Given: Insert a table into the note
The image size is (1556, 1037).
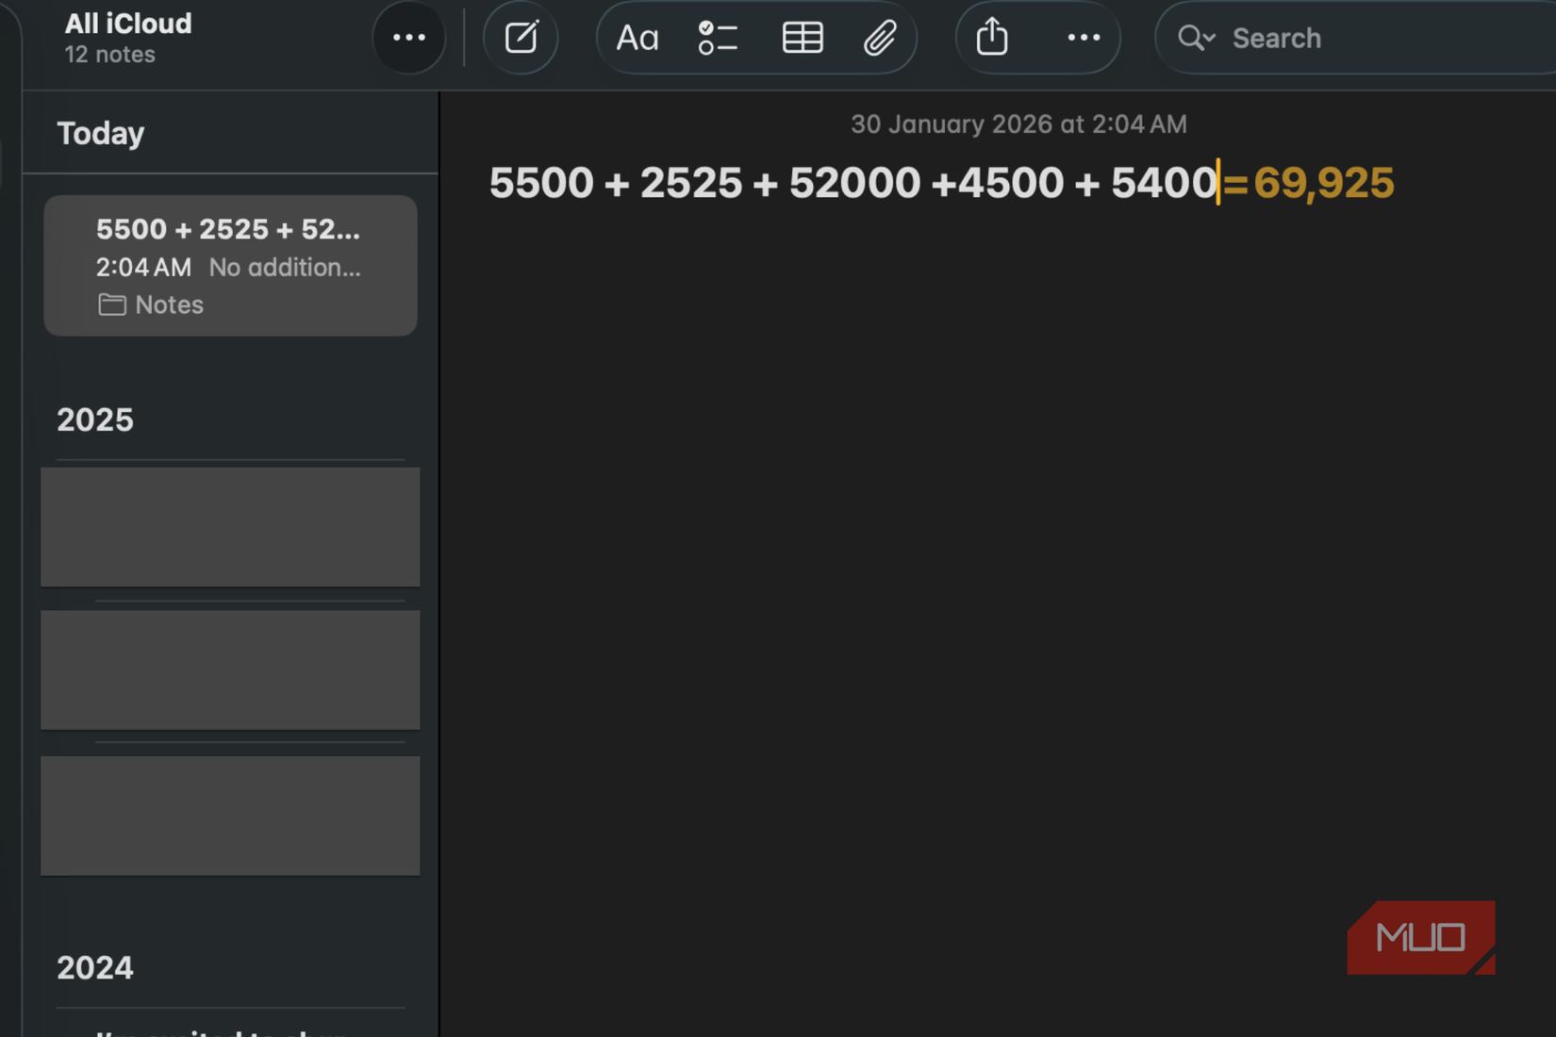Looking at the screenshot, I should coord(802,38).
